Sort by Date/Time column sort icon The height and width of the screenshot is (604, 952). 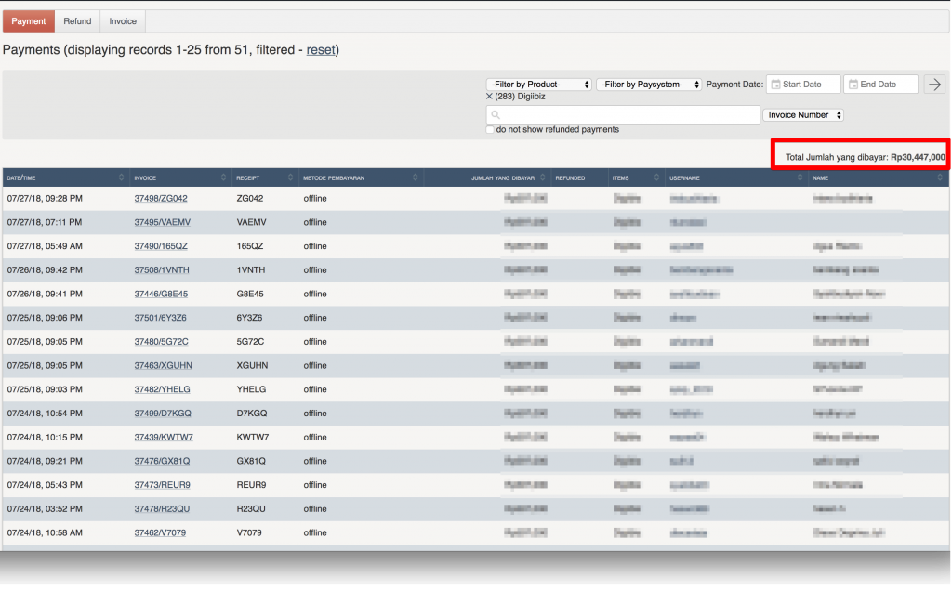(121, 177)
